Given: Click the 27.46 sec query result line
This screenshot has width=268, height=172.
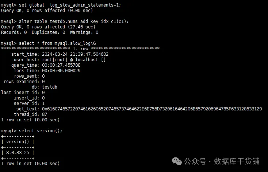Looking at the screenshot, I should click(48, 27).
